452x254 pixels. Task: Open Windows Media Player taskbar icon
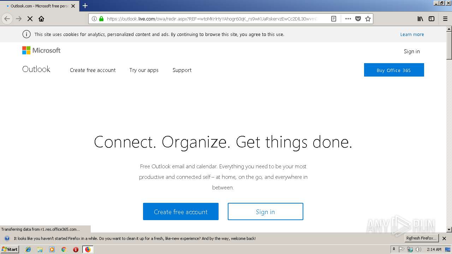[x=52, y=249]
